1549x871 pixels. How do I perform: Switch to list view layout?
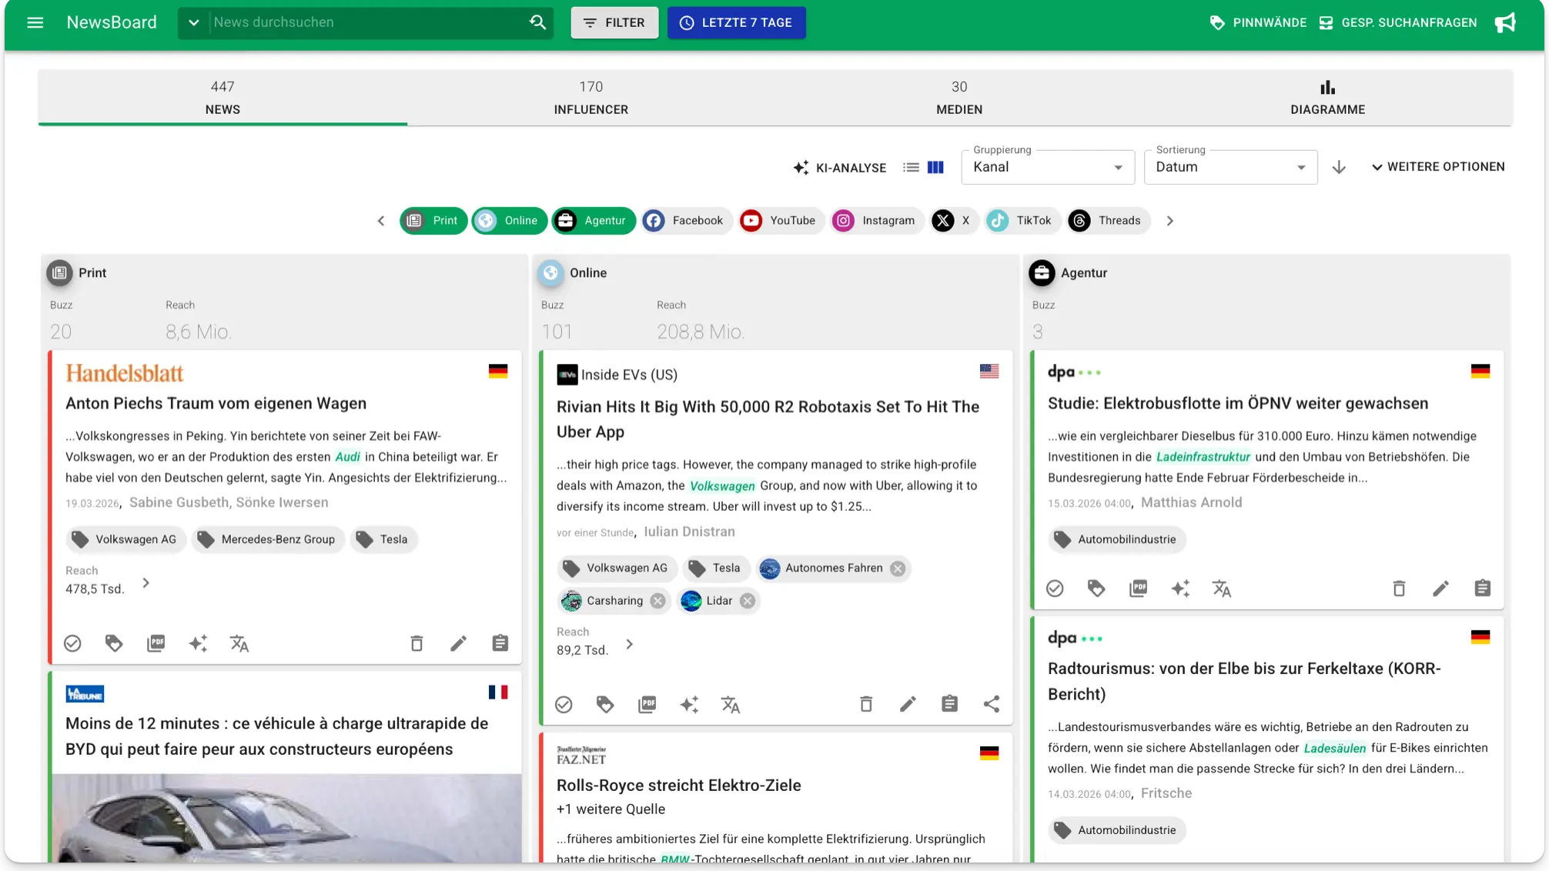point(911,167)
